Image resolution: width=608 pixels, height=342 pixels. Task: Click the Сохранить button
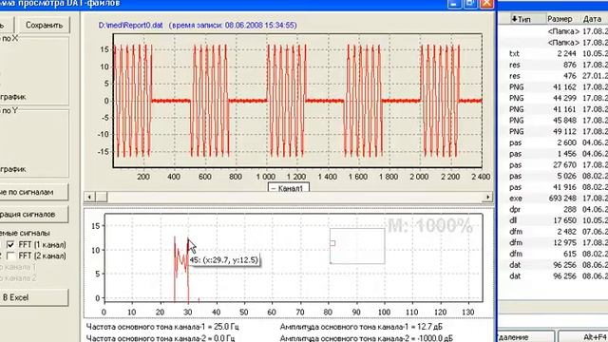[x=44, y=26]
